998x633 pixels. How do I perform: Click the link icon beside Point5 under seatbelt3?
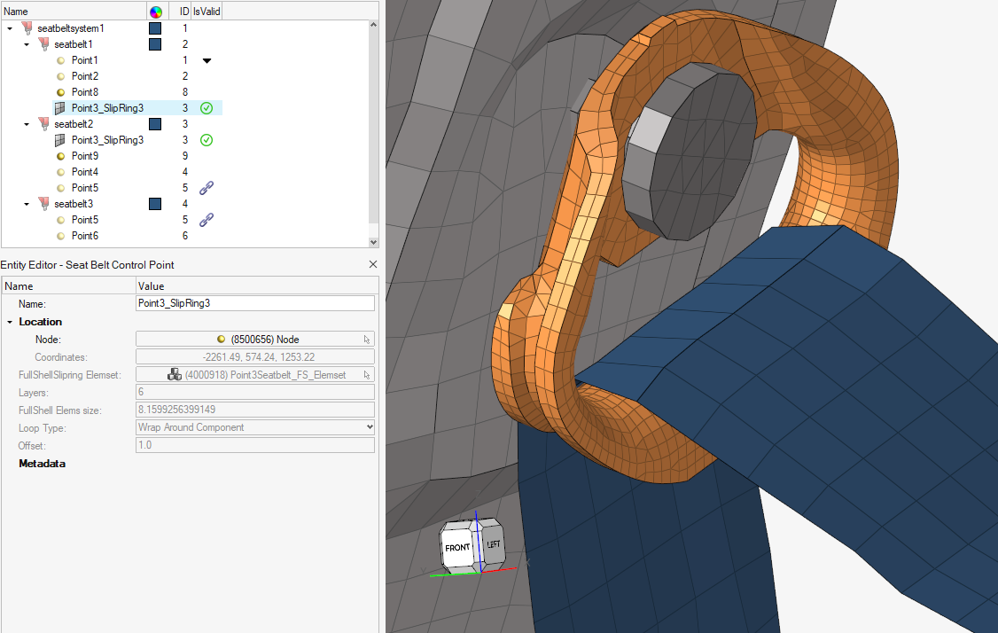pos(207,220)
